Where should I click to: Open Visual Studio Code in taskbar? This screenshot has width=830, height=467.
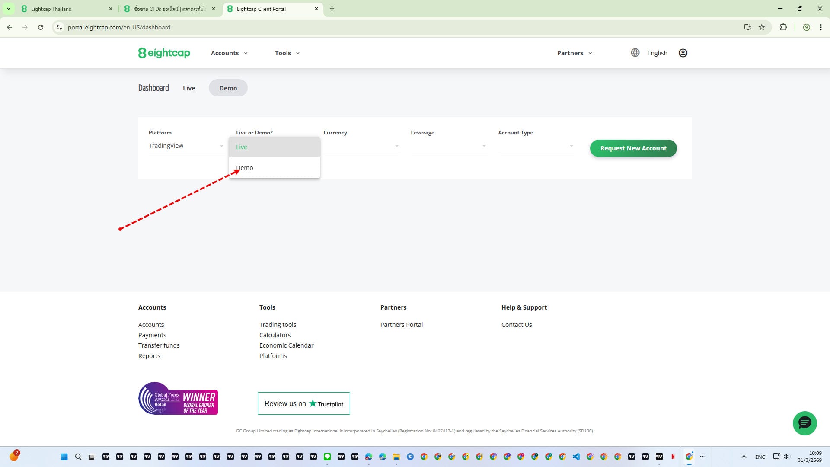click(576, 457)
